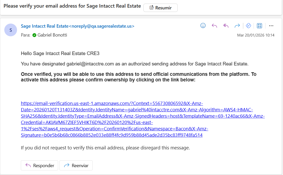Click the green verified check icon
This screenshot has height=175, width=283.
click(x=34, y=35)
